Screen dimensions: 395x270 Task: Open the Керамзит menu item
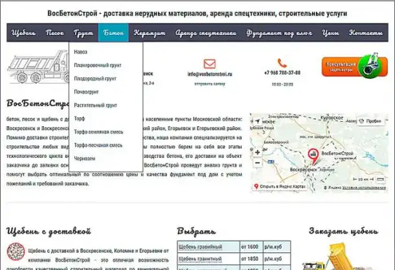[x=150, y=33]
